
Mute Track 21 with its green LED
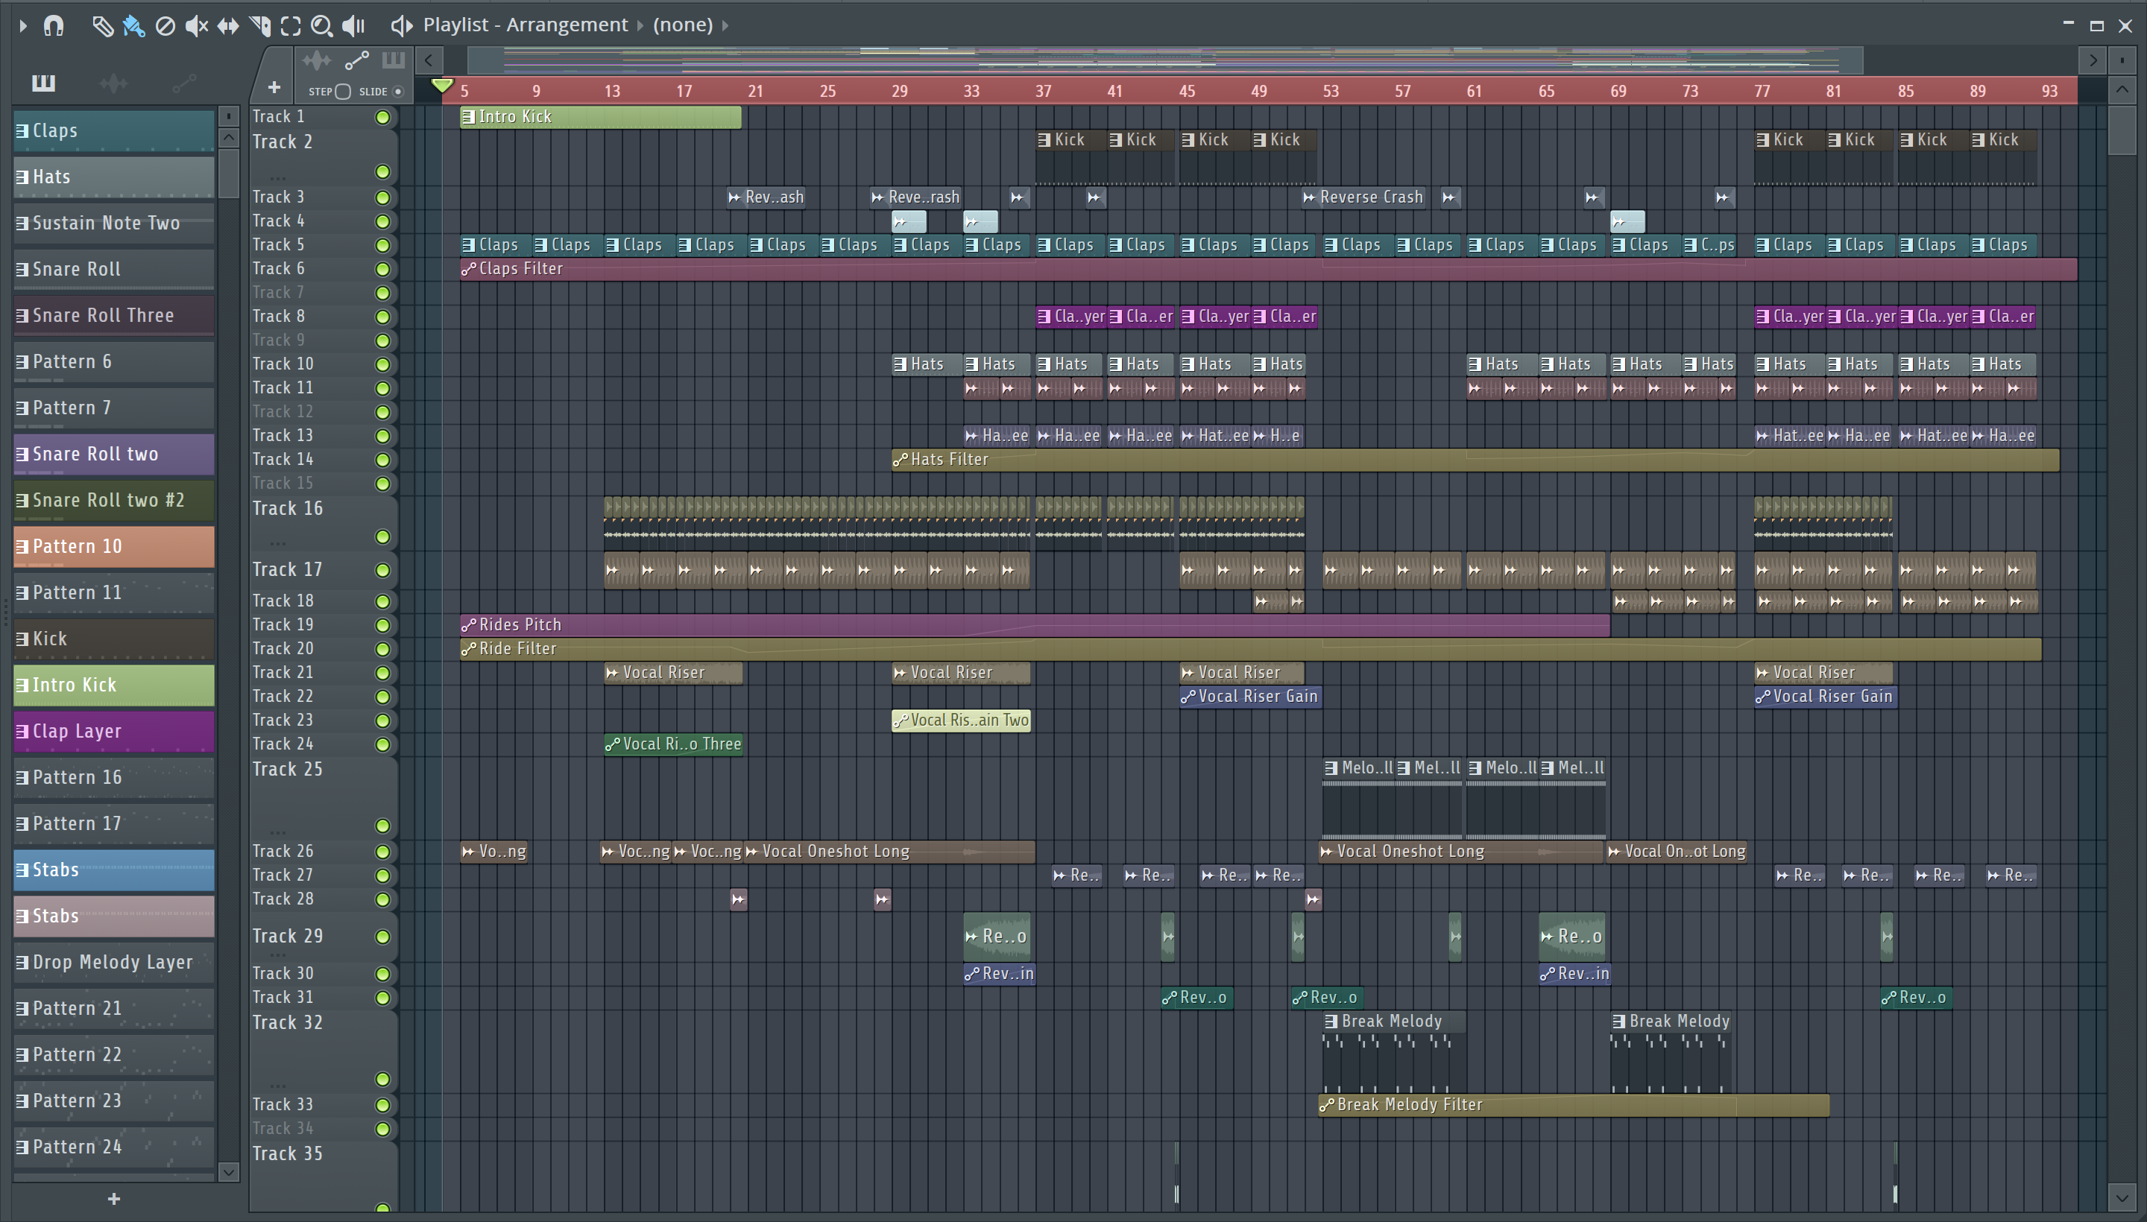[x=383, y=673]
